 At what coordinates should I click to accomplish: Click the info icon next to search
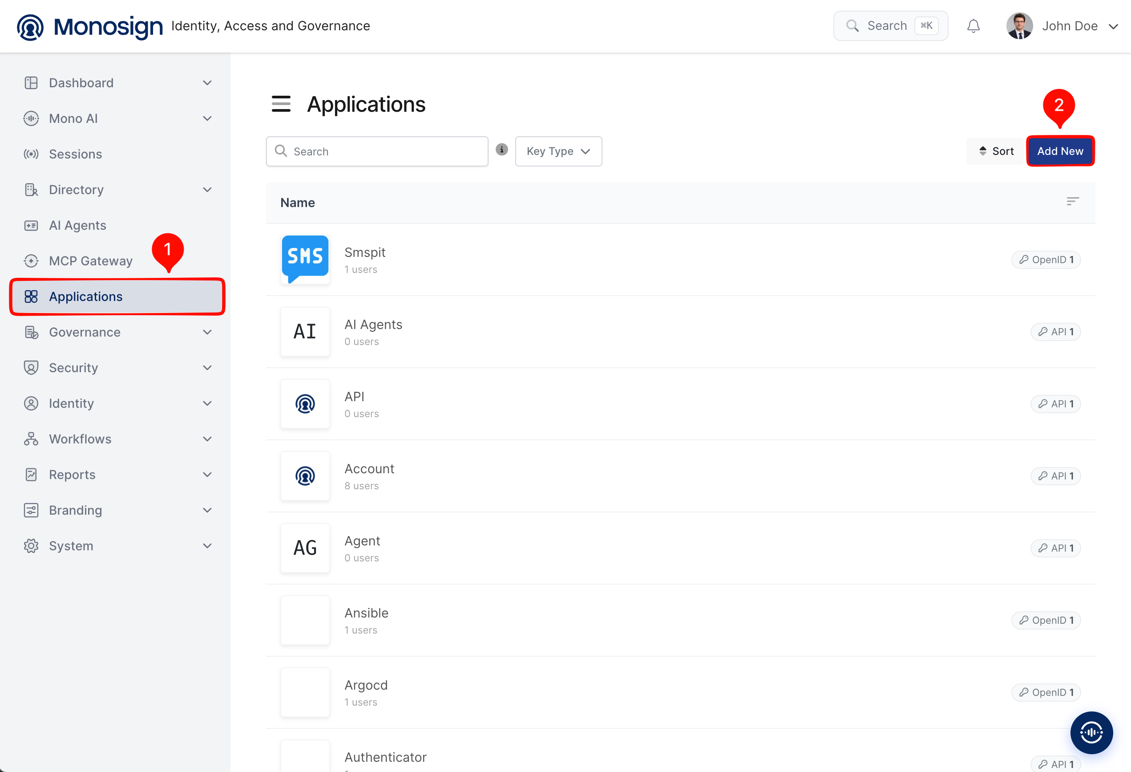[x=502, y=150]
